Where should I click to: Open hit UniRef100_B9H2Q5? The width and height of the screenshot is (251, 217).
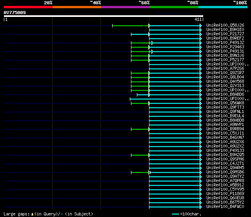[x=225, y=155]
